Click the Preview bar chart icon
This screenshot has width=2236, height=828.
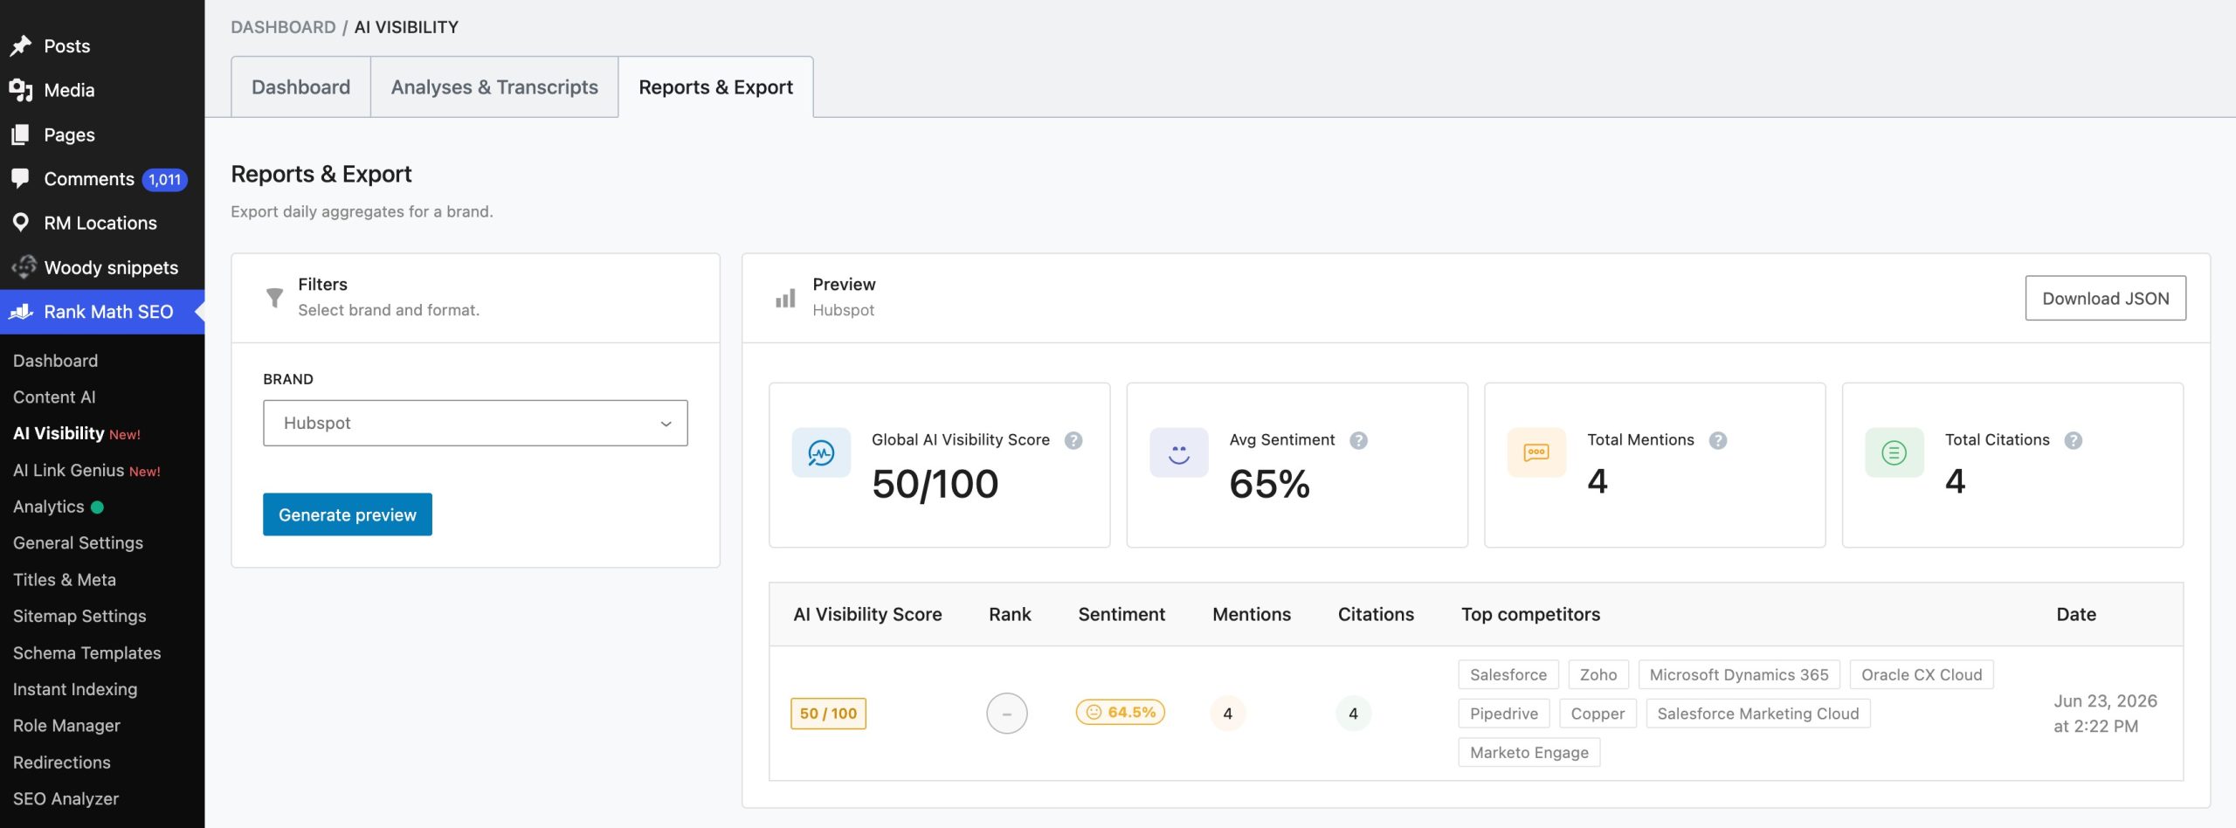(x=785, y=298)
